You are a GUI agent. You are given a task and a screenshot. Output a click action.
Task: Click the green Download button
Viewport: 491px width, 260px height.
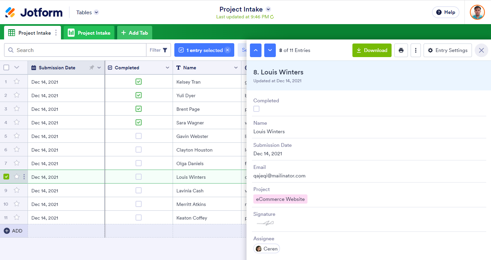pyautogui.click(x=372, y=50)
